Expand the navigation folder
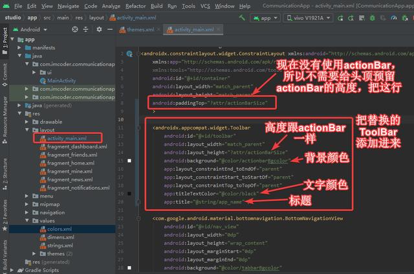 click(27, 212)
